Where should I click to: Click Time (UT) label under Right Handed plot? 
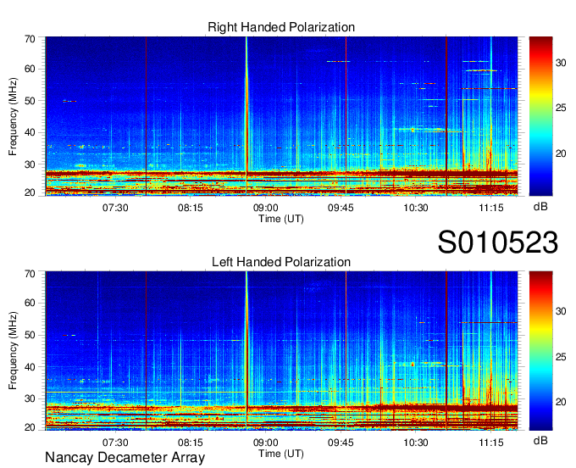pyautogui.click(x=281, y=219)
